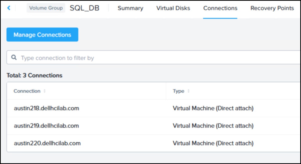The height and width of the screenshot is (164, 301).
Task: Click the Volume Group label badge
Action: tap(46, 8)
